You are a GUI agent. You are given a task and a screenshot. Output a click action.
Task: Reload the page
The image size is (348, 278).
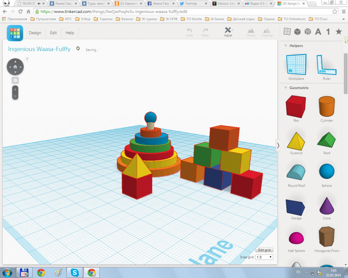20,12
